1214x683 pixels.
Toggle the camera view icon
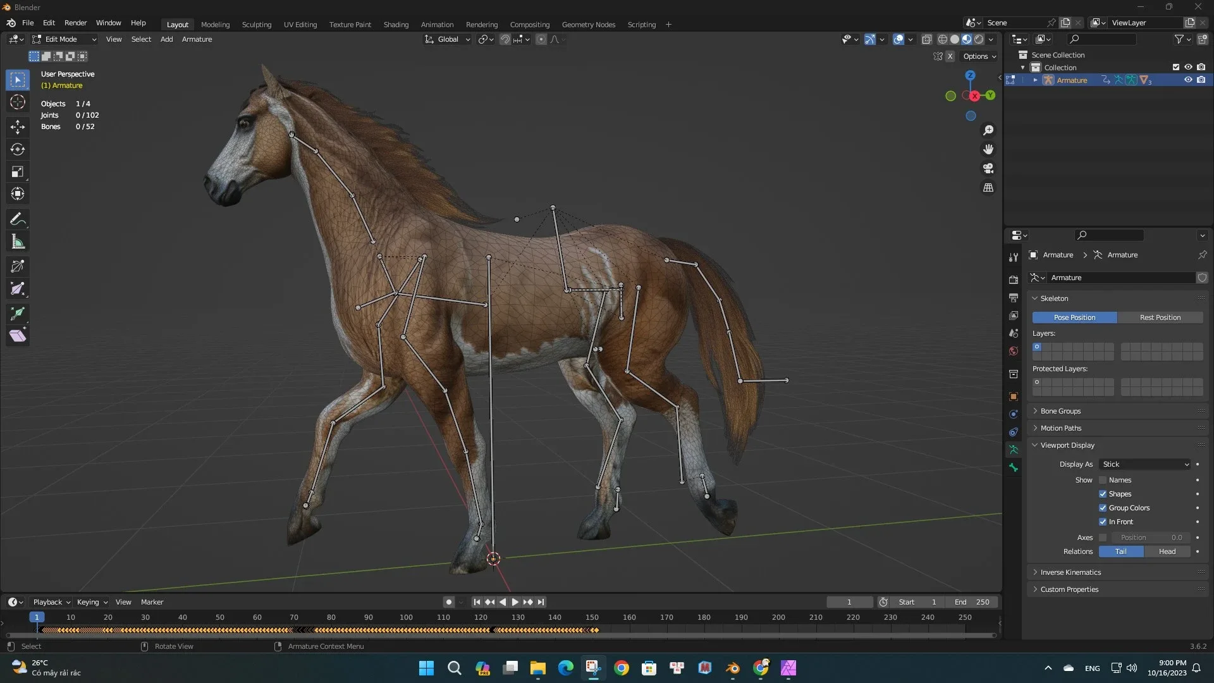click(988, 168)
